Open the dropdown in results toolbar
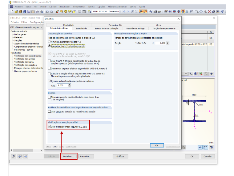Viewport: 234px width, 176px height. point(186,73)
